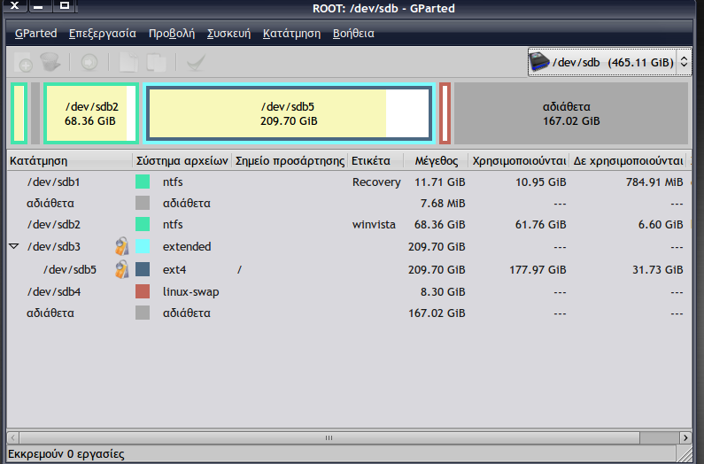Image resolution: width=704 pixels, height=464 pixels.
Task: Select the red linux-swap block in graphic
Action: click(x=445, y=113)
